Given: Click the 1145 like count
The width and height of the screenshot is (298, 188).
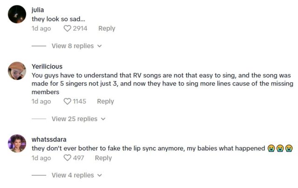Looking at the screenshot, I should 80,102.
